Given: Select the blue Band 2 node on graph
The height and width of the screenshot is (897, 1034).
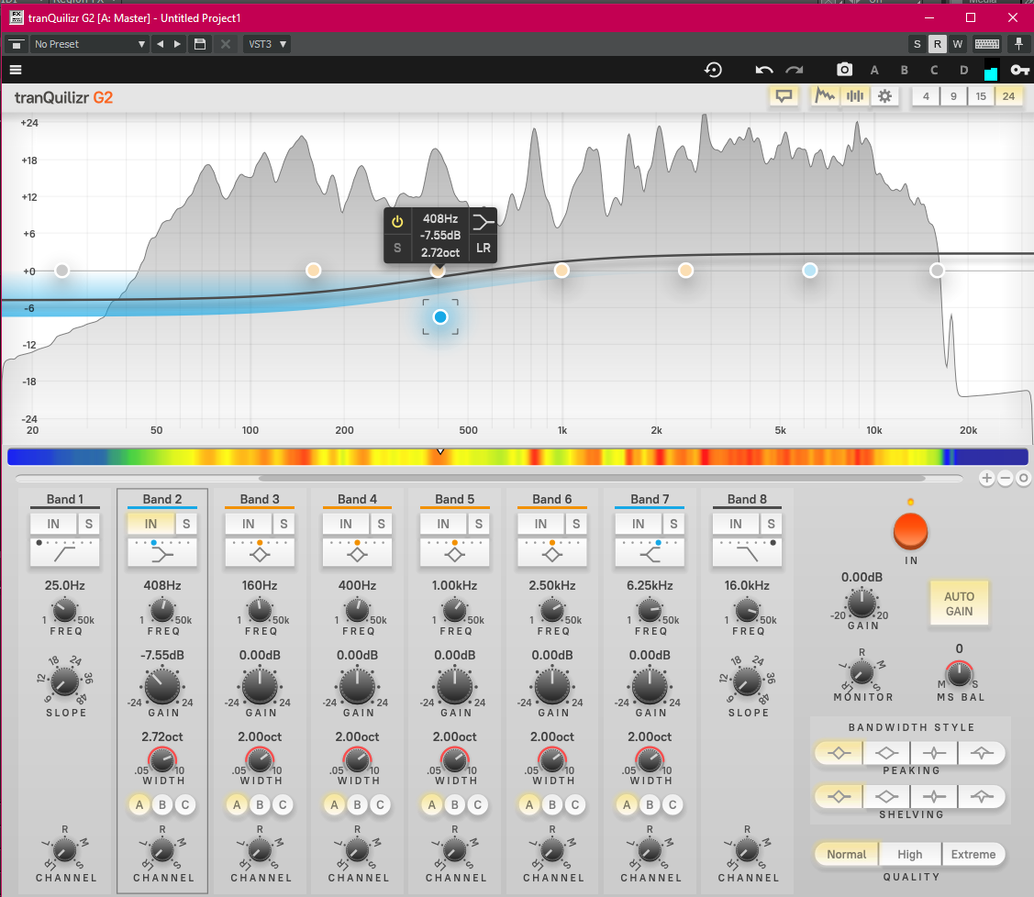Looking at the screenshot, I should (x=440, y=317).
